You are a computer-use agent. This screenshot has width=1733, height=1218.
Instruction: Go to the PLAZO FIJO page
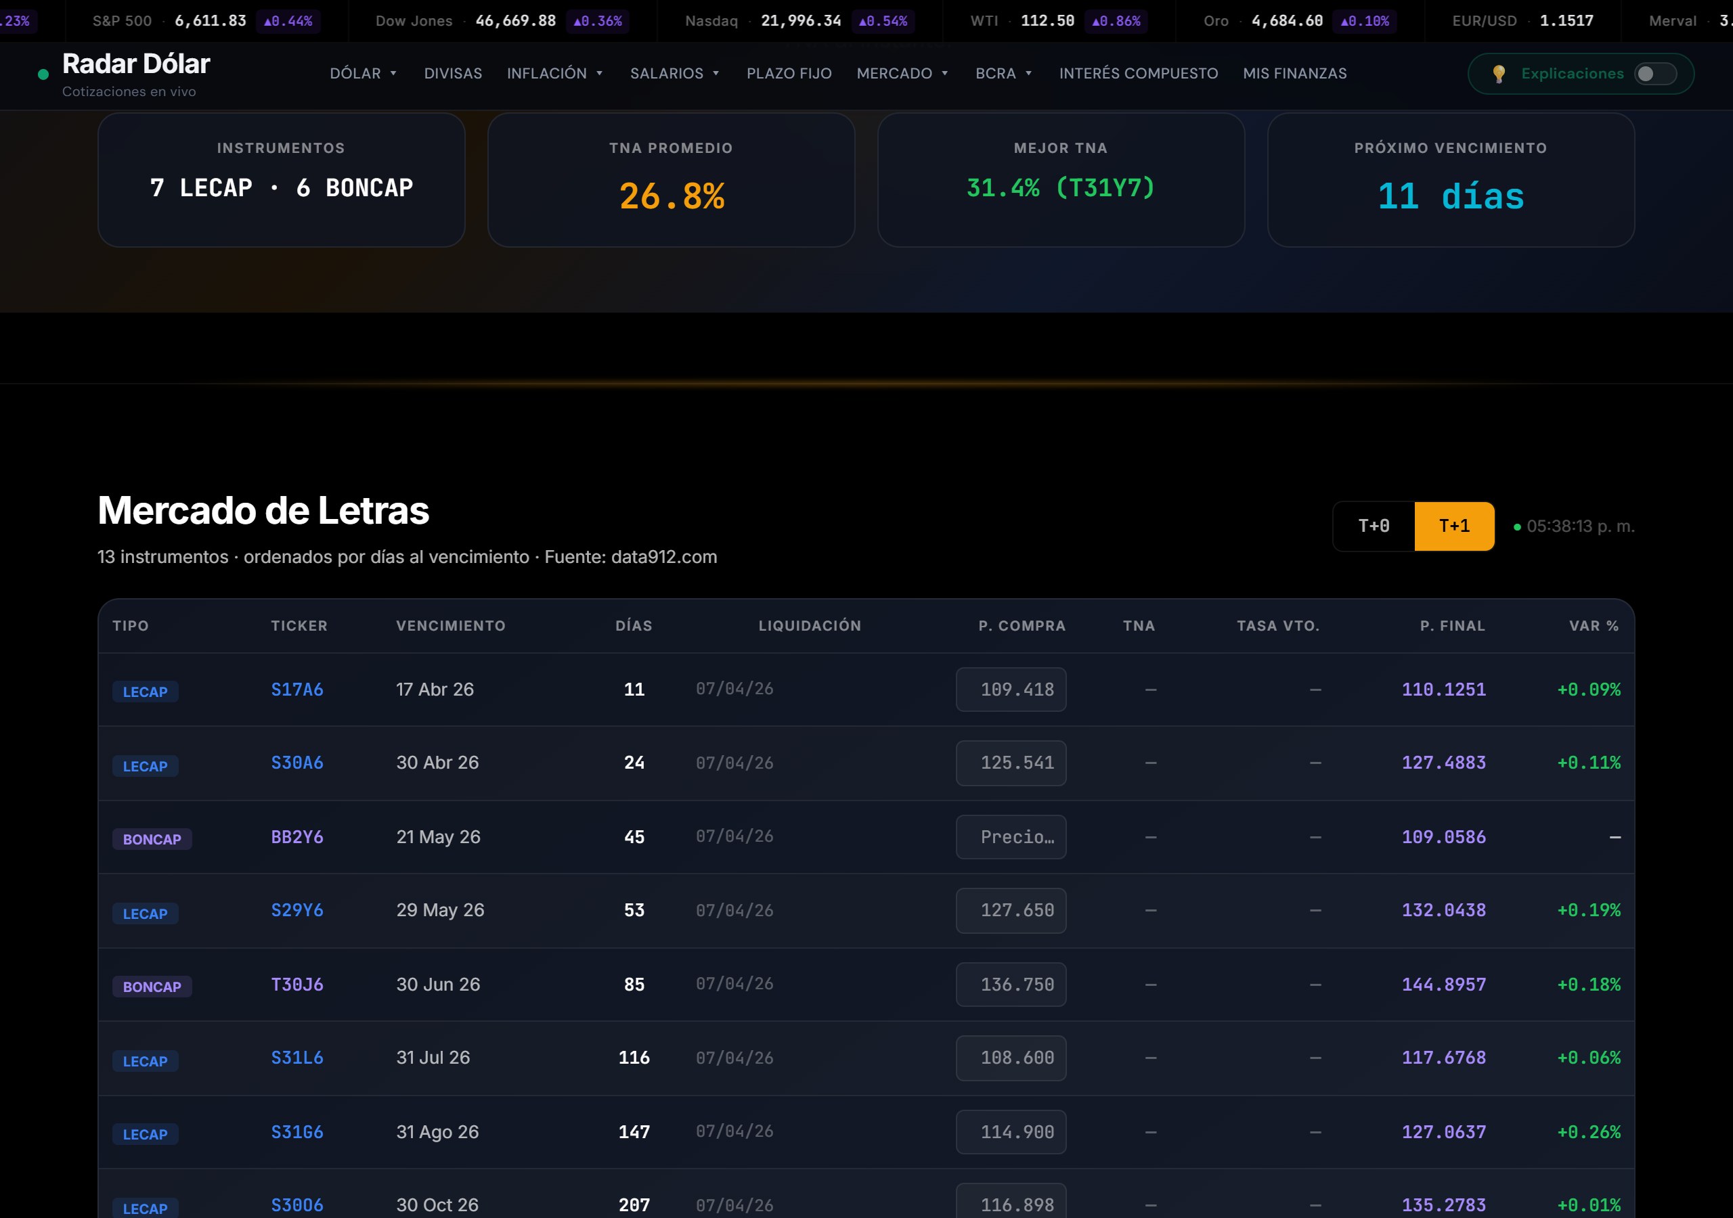789,73
